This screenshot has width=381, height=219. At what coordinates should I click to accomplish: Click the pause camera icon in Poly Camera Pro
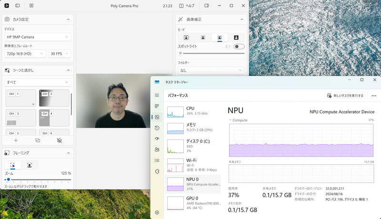click(31, 6)
